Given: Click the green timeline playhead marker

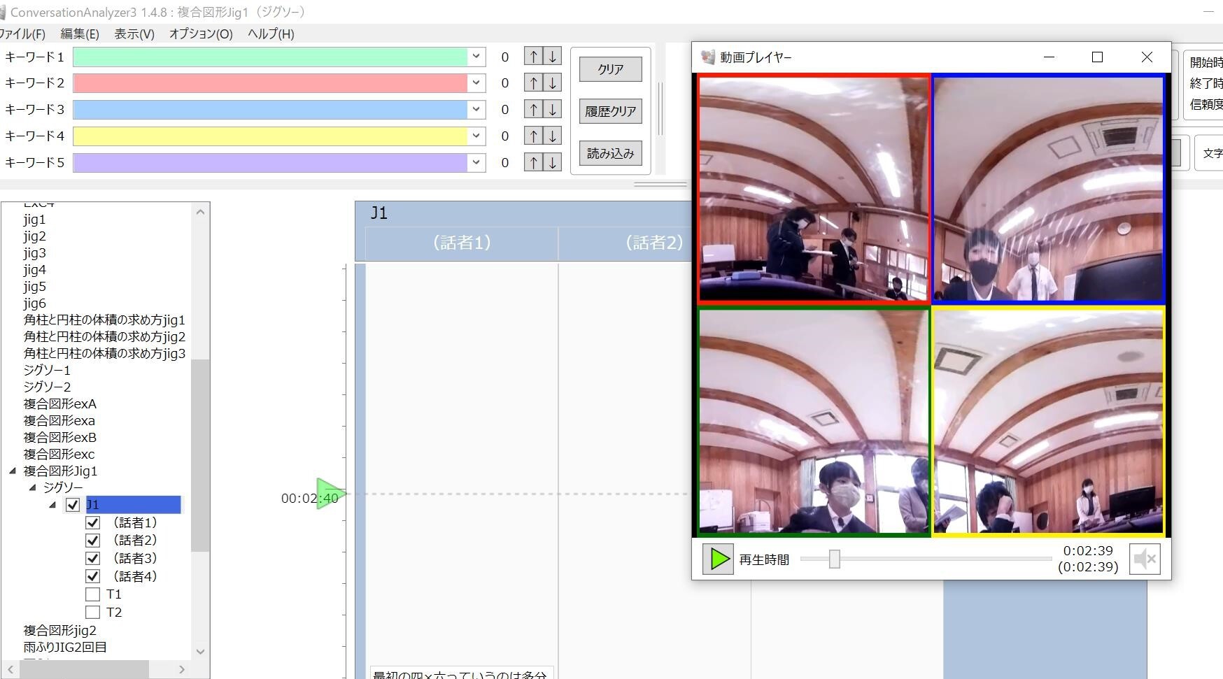Looking at the screenshot, I should tap(330, 494).
